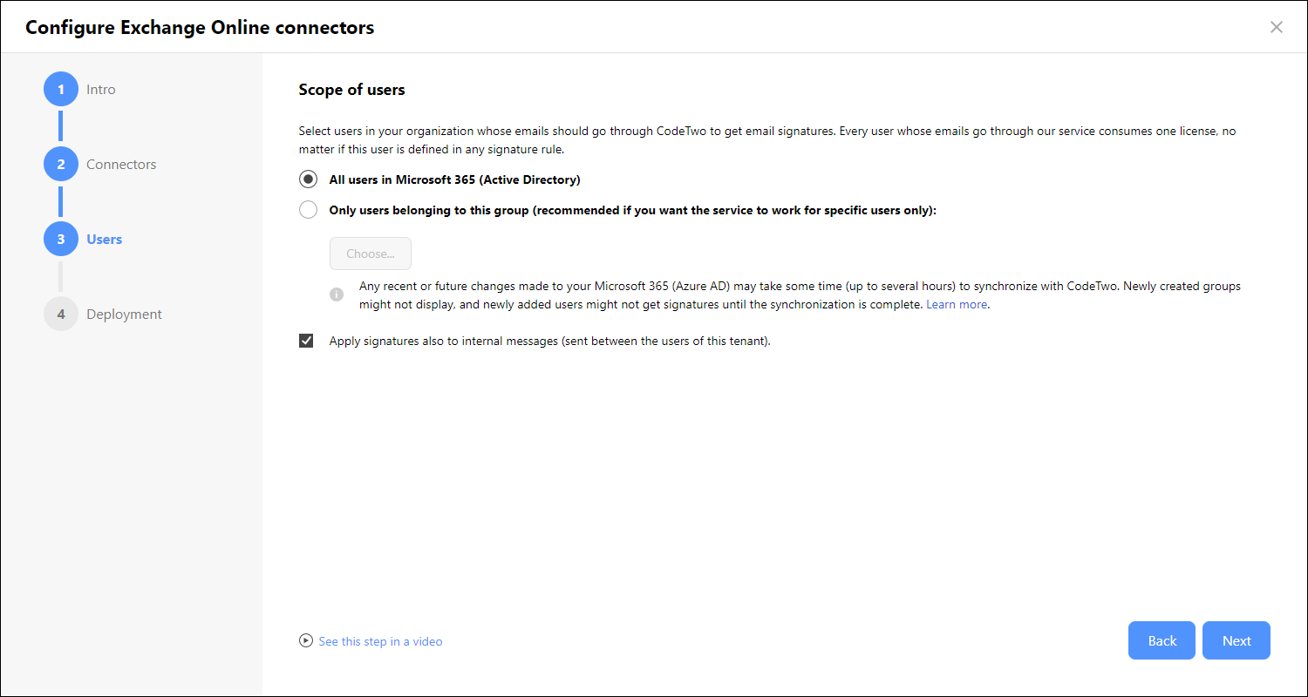The image size is (1308, 697).
Task: Click the All users in Microsoft 365 label
Action: (454, 179)
